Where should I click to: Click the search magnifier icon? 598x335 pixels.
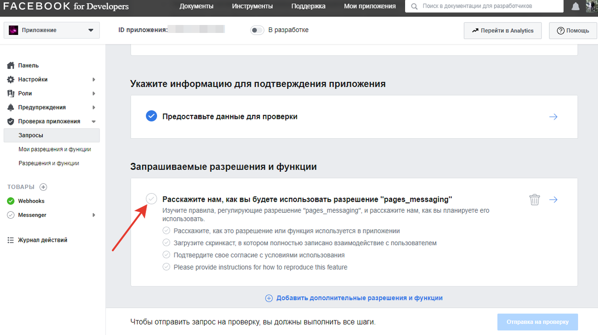[x=414, y=6]
